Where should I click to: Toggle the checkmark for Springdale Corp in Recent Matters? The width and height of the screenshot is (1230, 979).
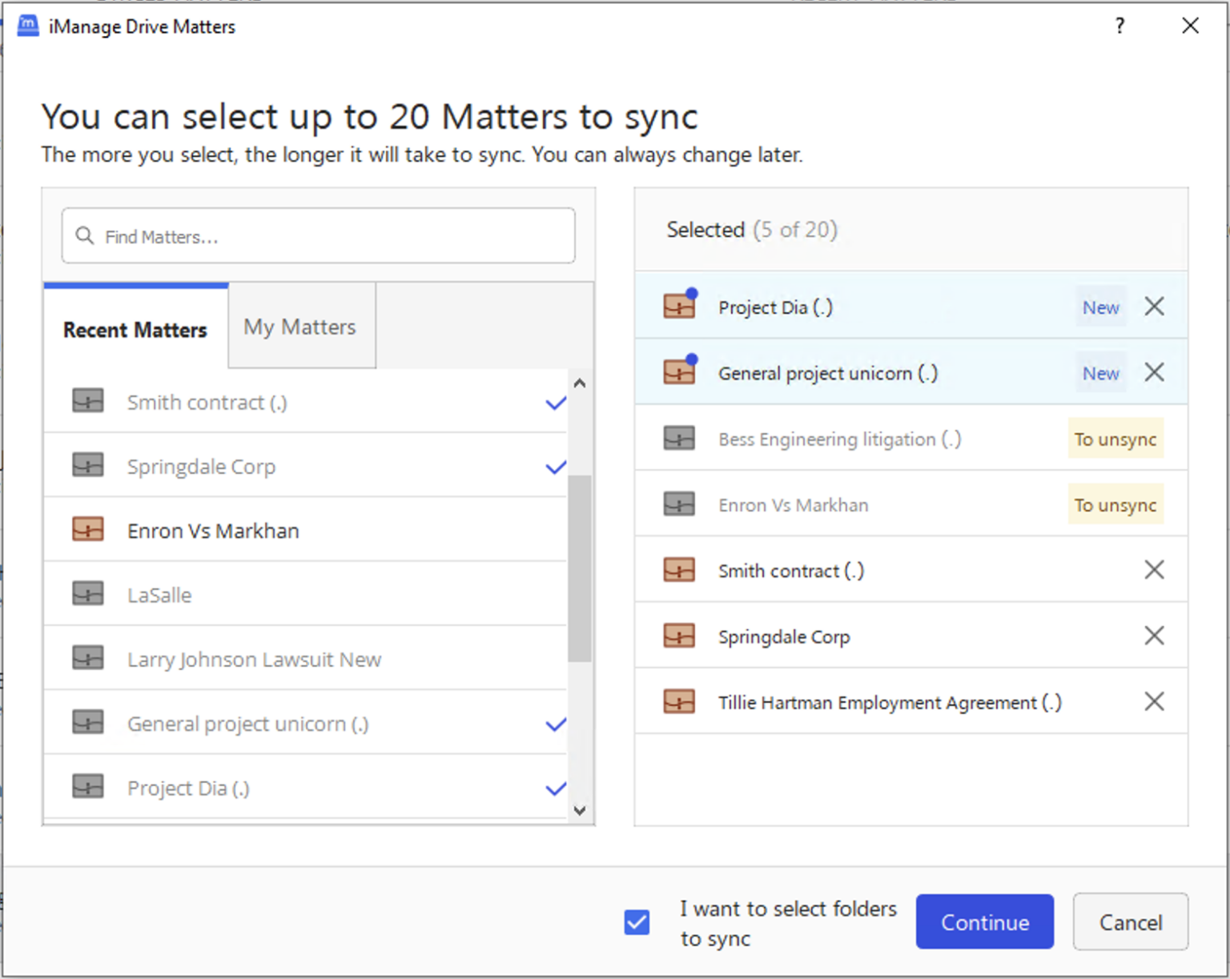[x=555, y=467]
